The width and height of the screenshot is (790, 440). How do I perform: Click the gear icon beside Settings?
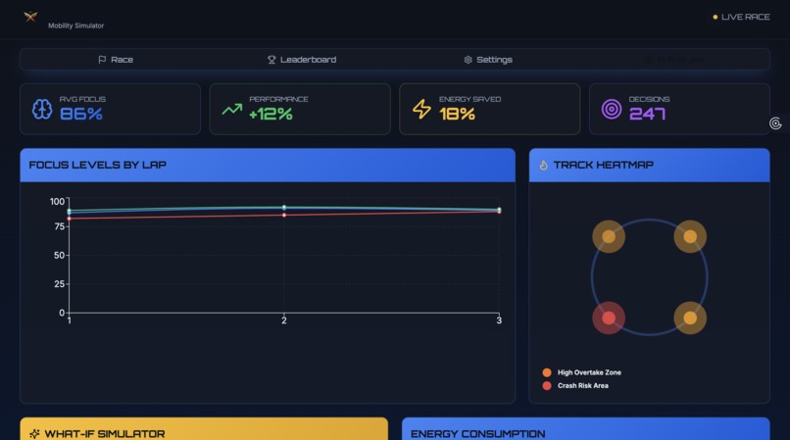(x=469, y=60)
